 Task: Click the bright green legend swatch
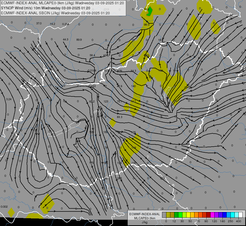pyautogui.click(x=180, y=215)
